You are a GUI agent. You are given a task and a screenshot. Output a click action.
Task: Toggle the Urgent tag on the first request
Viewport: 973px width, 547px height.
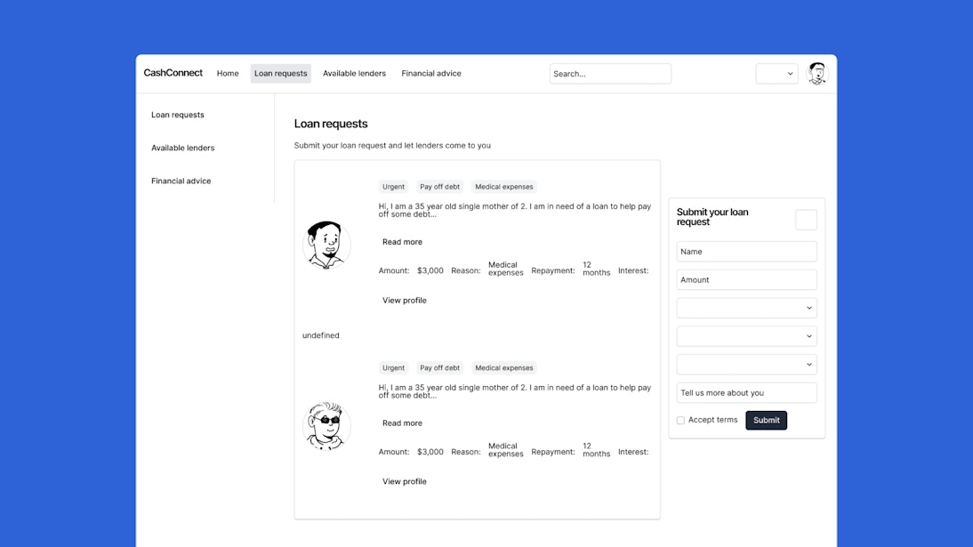coord(393,186)
